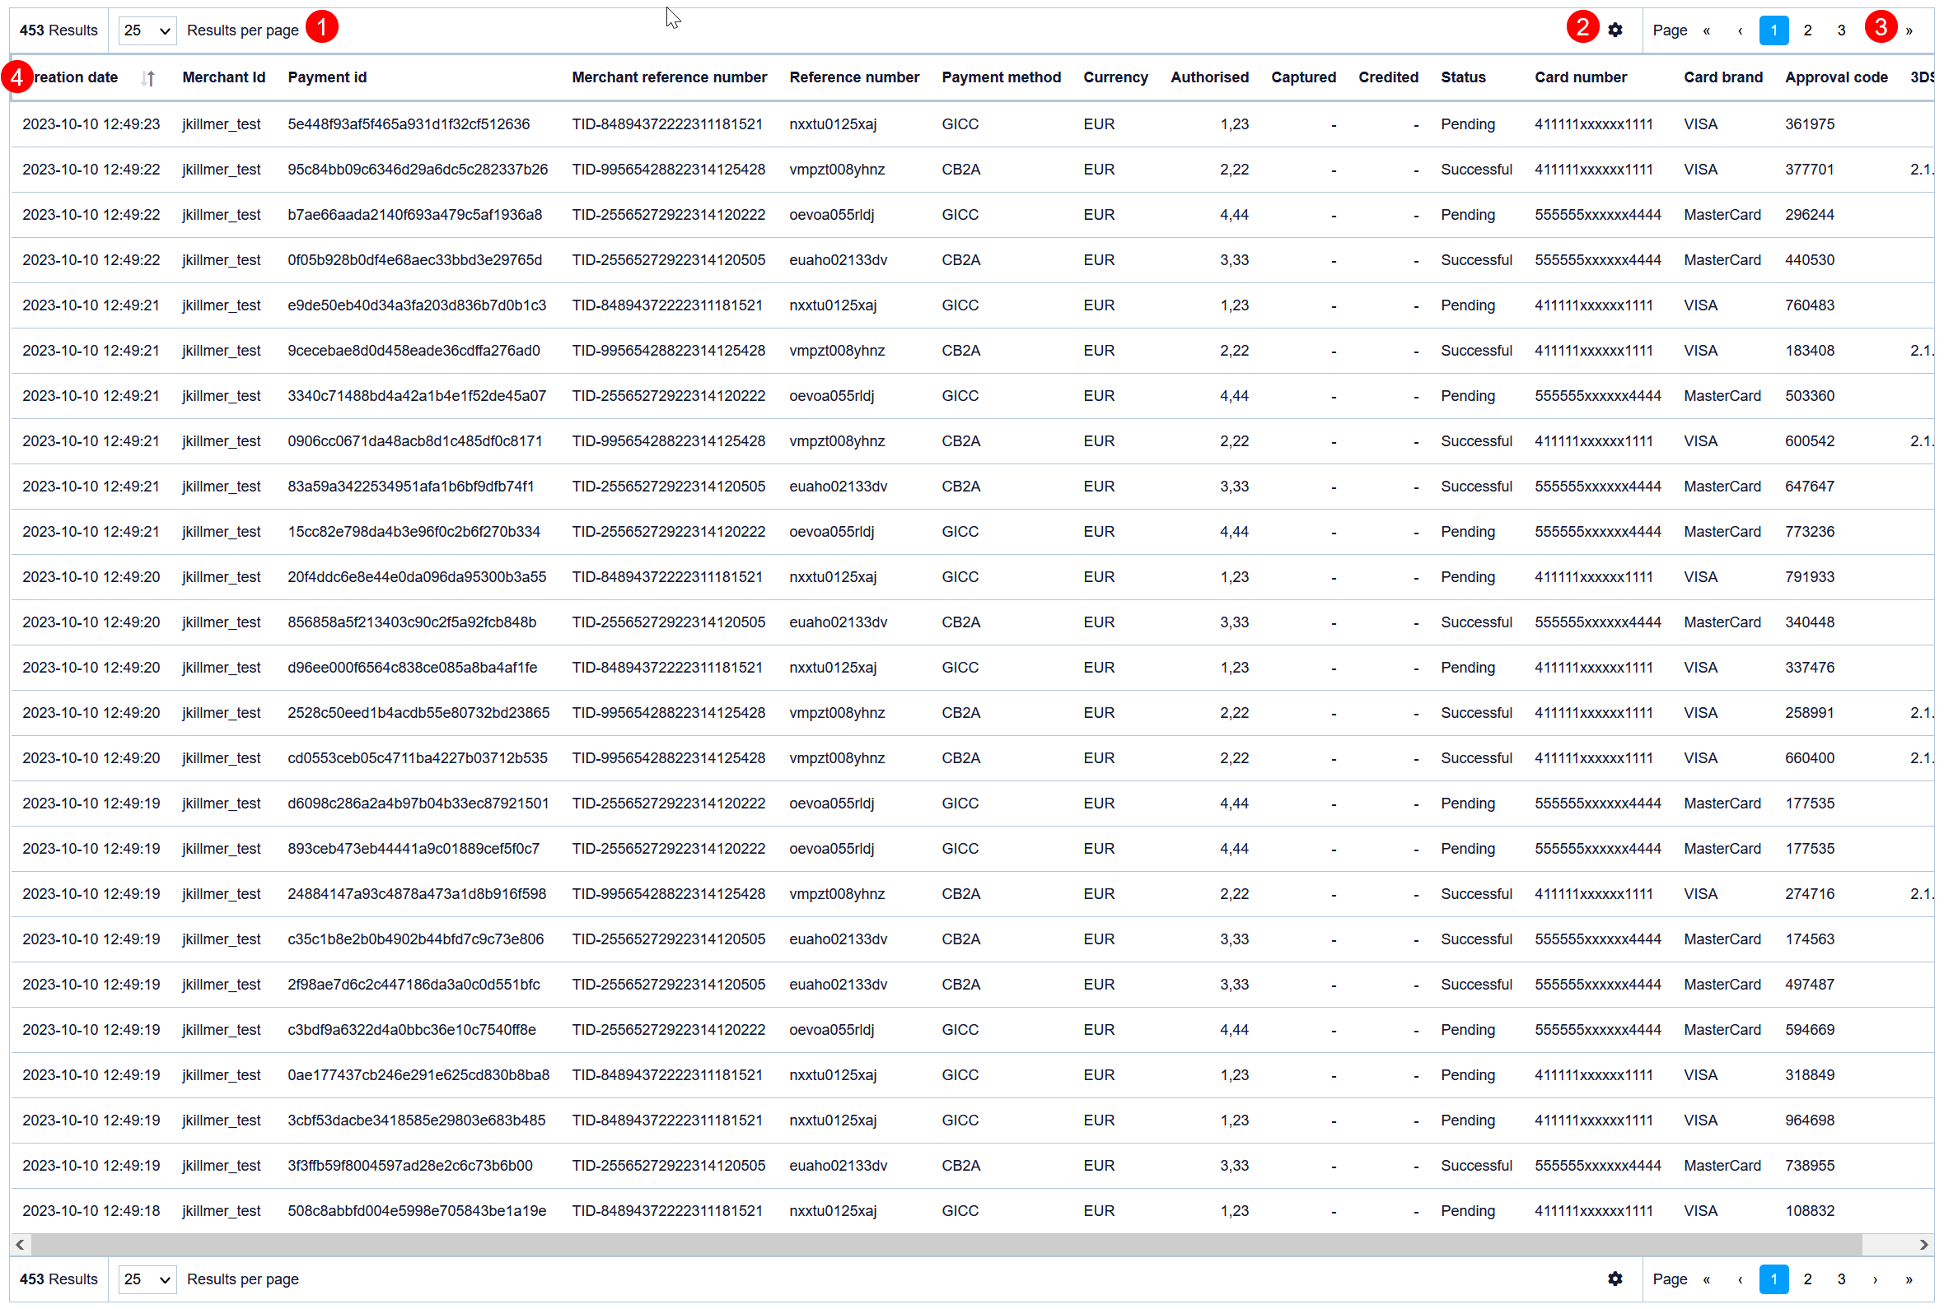Jump to last page in bottom pagination
Image resolution: width=1944 pixels, height=1309 pixels.
point(1908,1279)
